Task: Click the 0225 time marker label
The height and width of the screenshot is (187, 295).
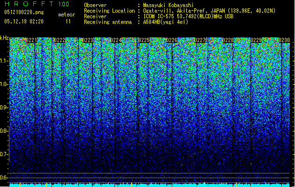Action: pos(144,40)
